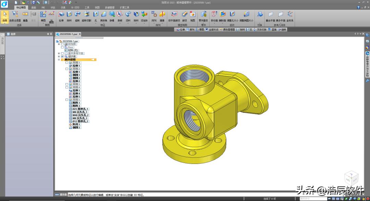Expand the 设计体 tree node

coord(59,57)
